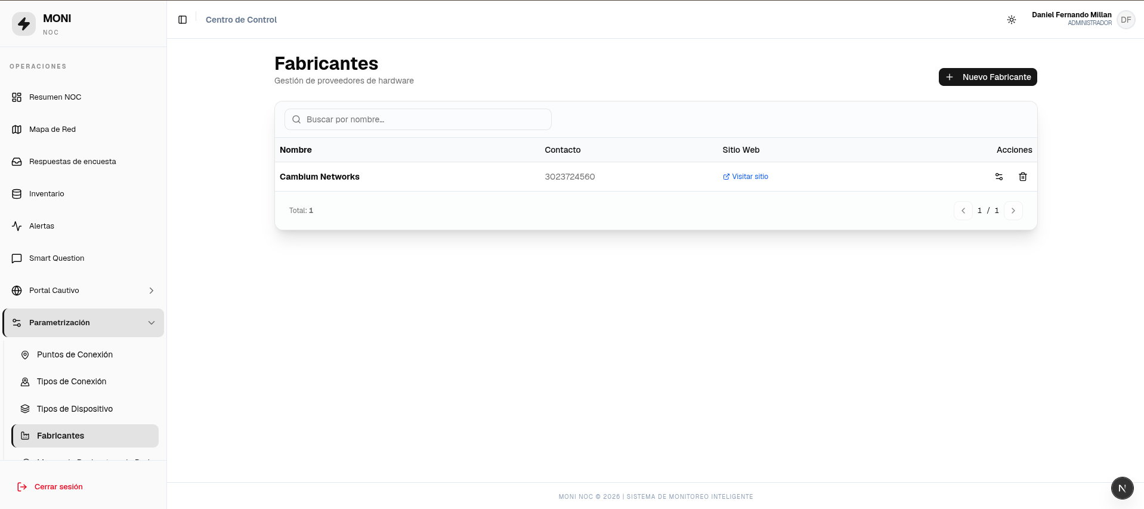The height and width of the screenshot is (509, 1144).
Task: Click the Daniel Fernando Millan user name
Action: click(1072, 15)
